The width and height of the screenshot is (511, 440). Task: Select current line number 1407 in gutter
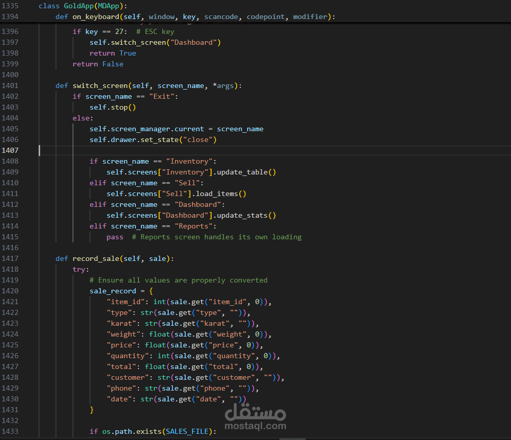coord(10,150)
